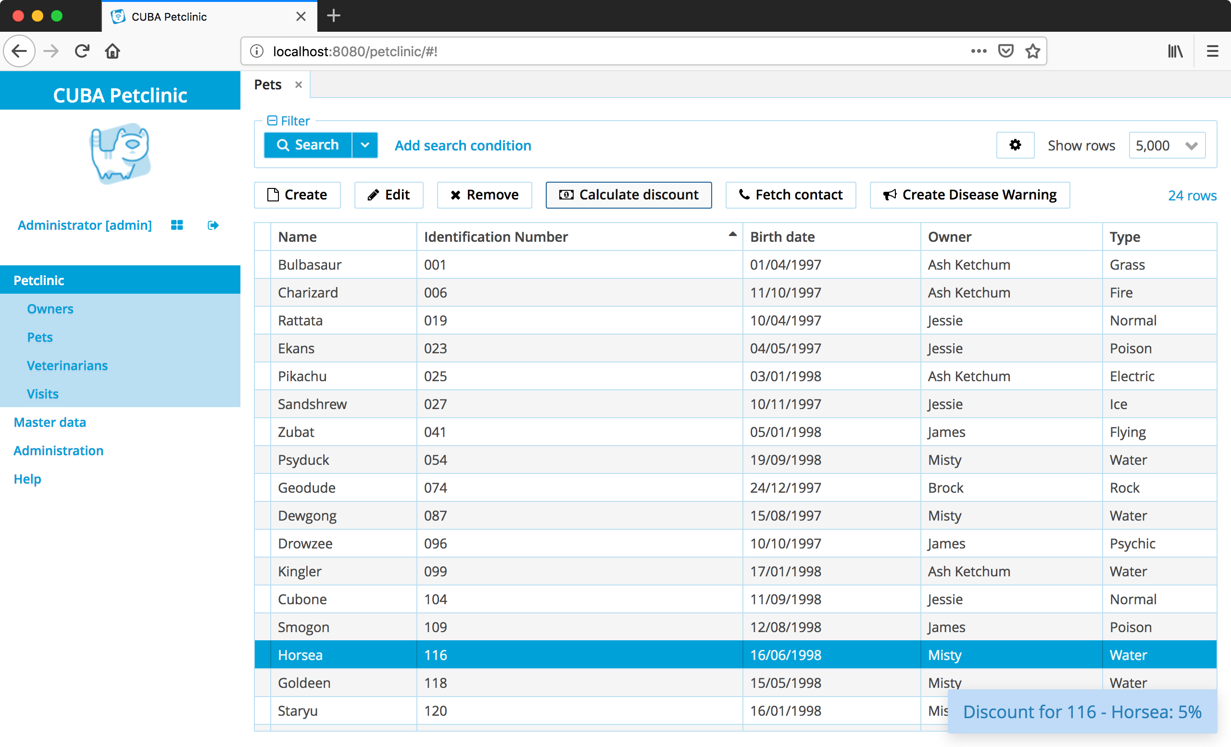
Task: Click the browser reload icon
Action: coord(82,51)
